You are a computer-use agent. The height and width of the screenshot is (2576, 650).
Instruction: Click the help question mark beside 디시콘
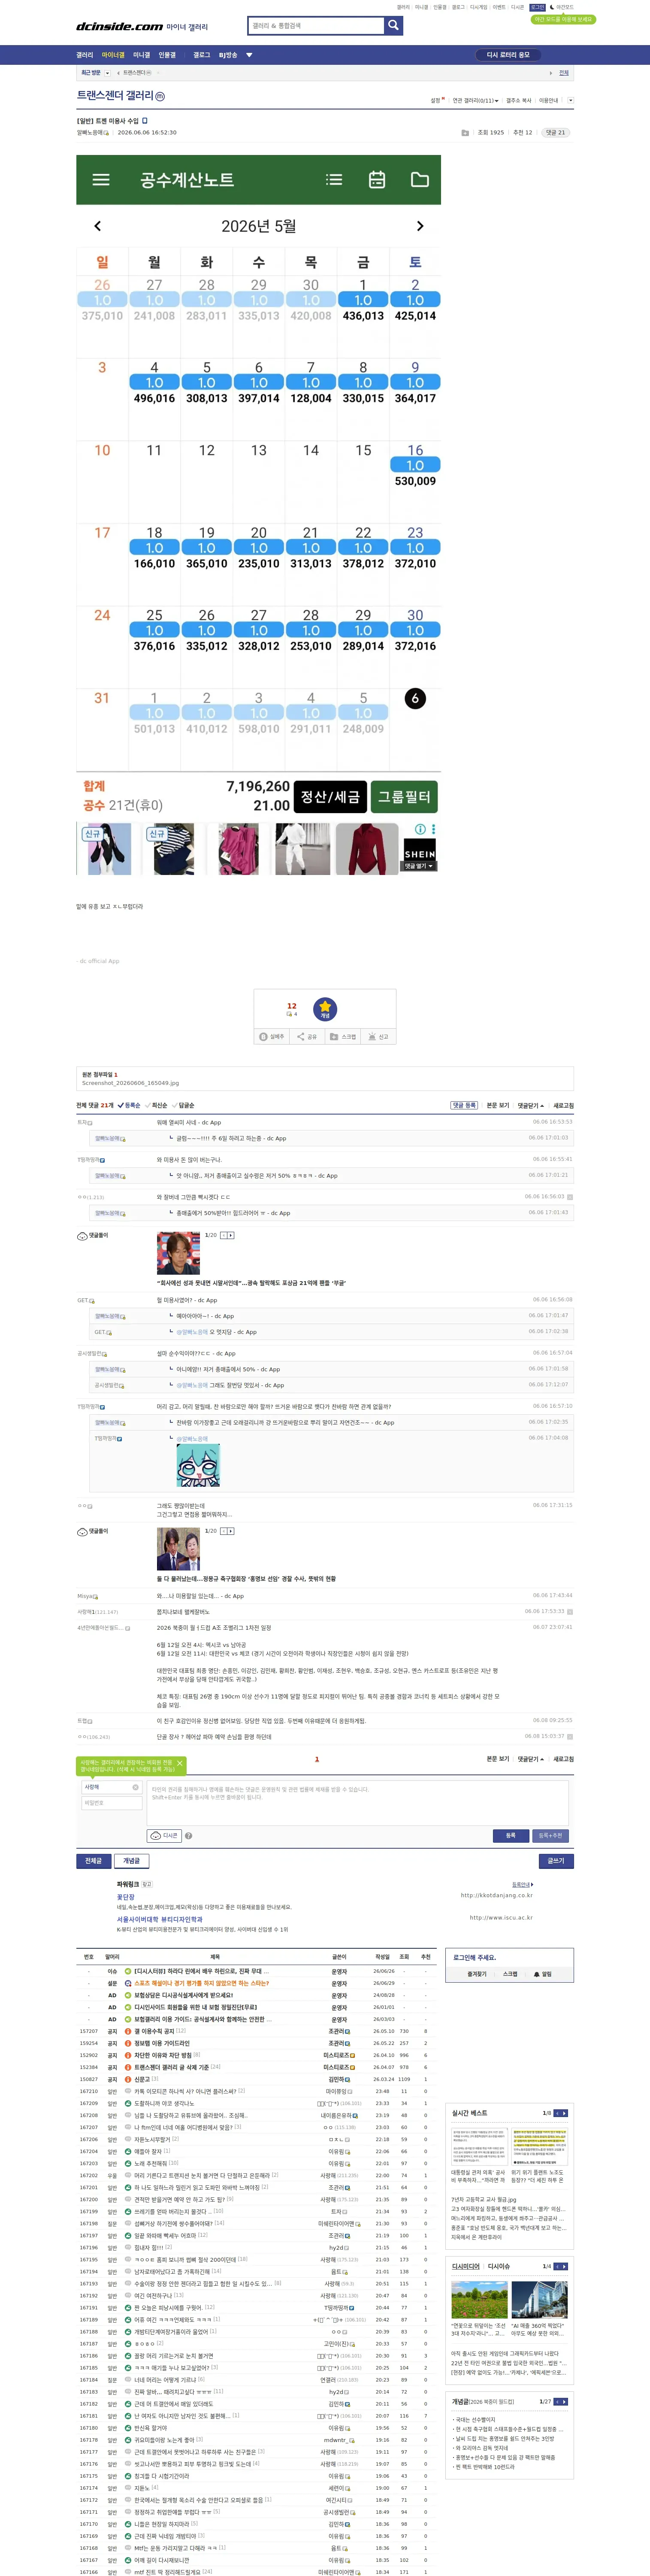click(x=188, y=1835)
